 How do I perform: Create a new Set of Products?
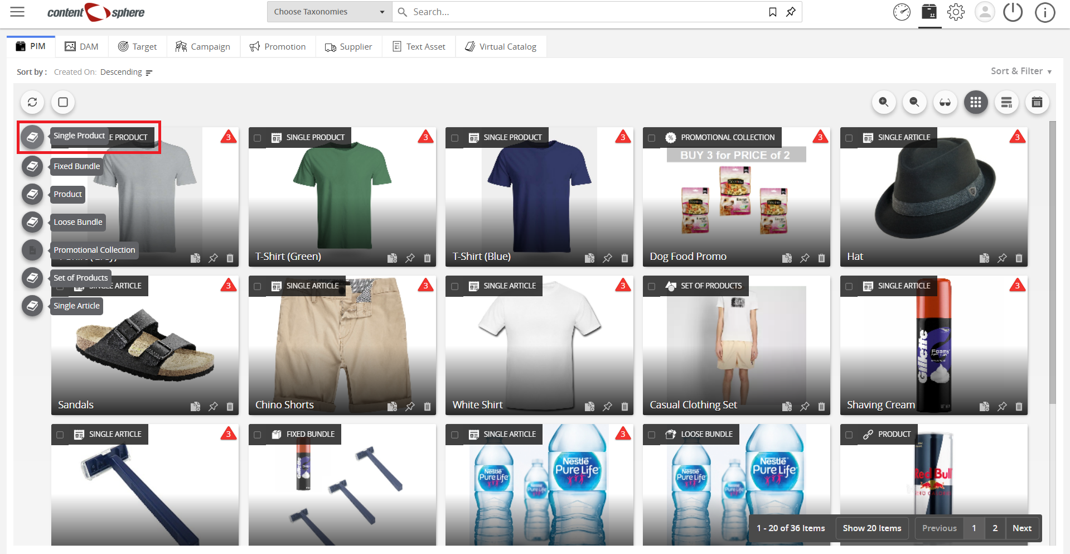tap(32, 277)
